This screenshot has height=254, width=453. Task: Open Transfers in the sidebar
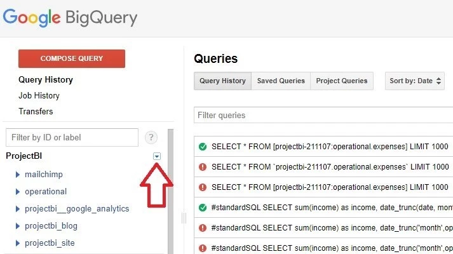click(x=36, y=111)
